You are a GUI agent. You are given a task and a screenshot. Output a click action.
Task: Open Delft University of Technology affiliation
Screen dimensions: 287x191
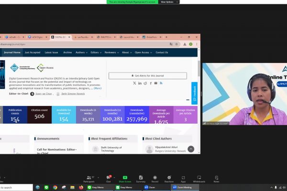click(111, 149)
